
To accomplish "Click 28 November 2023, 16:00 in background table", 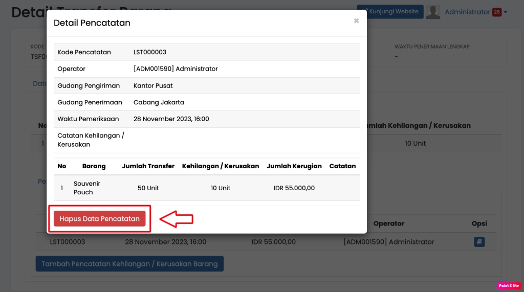I will [x=166, y=242].
